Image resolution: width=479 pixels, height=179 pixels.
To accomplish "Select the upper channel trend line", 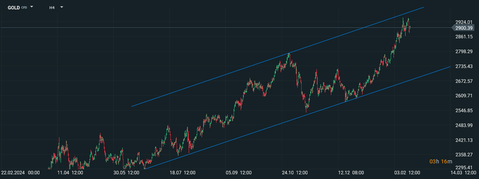I will click(x=277, y=57).
